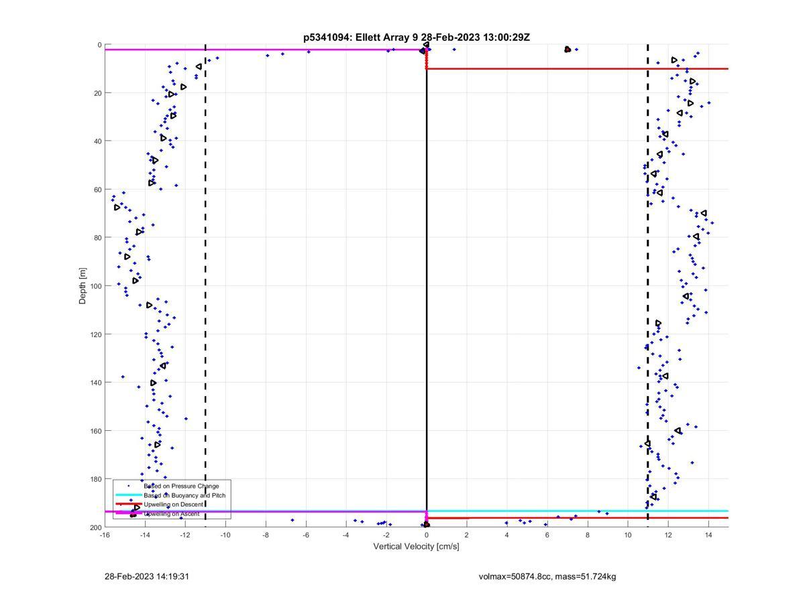
Task: Select legend entry 'Based on Pressure Change'
Action: pos(181,486)
